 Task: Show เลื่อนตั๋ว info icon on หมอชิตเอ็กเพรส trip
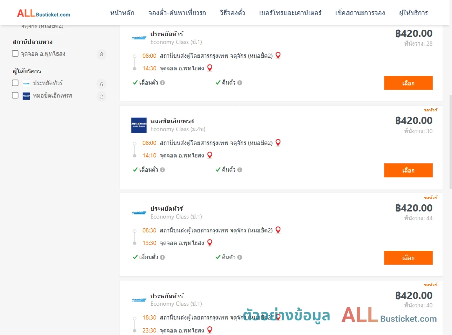(x=162, y=170)
